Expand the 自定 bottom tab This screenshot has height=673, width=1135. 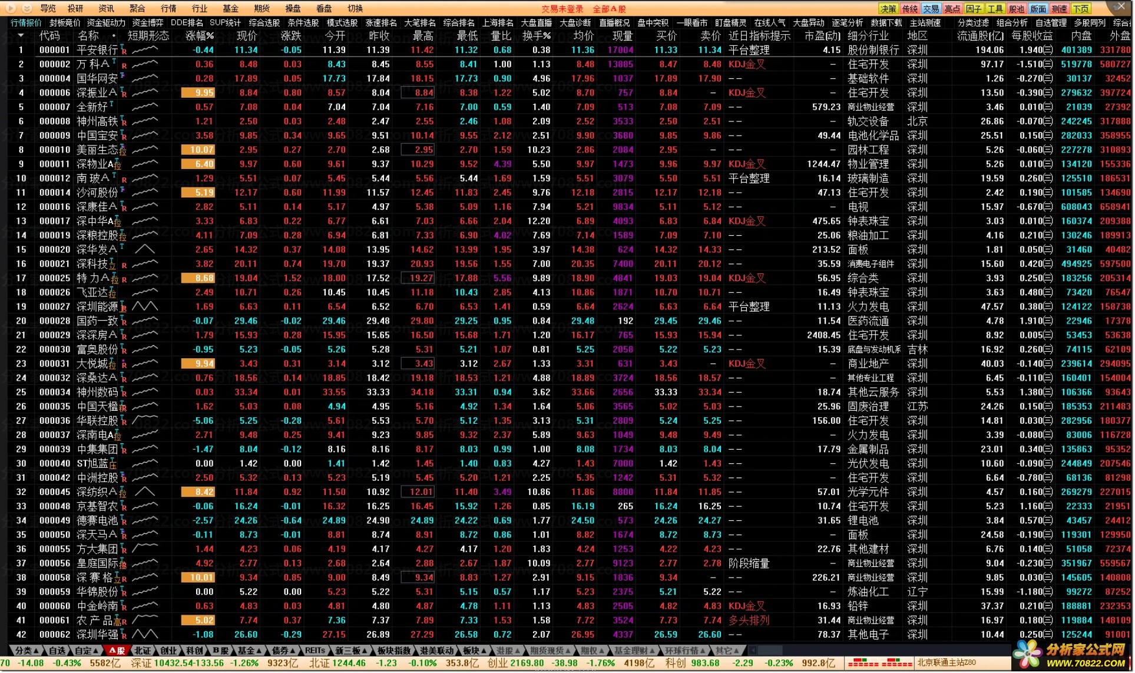87,651
